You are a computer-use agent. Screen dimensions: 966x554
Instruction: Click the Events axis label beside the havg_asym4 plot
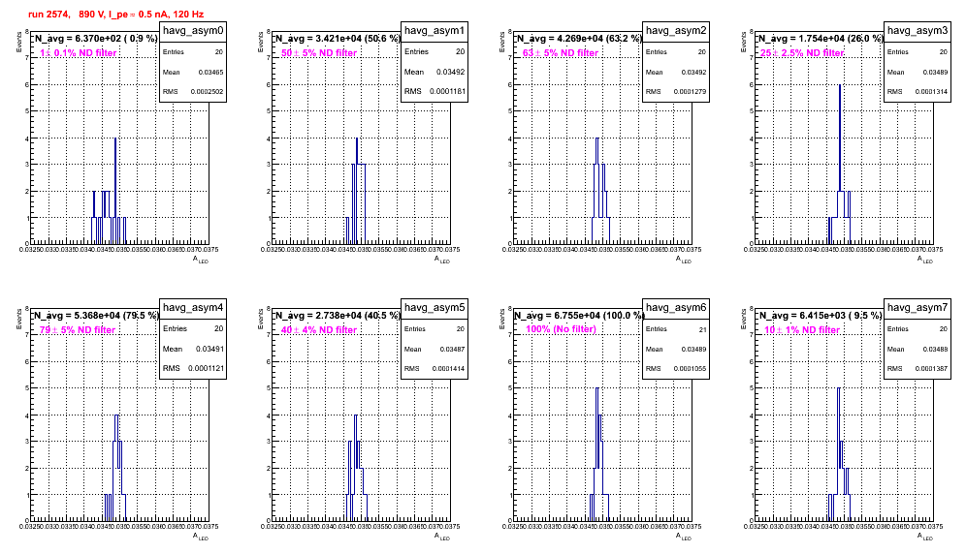point(19,319)
